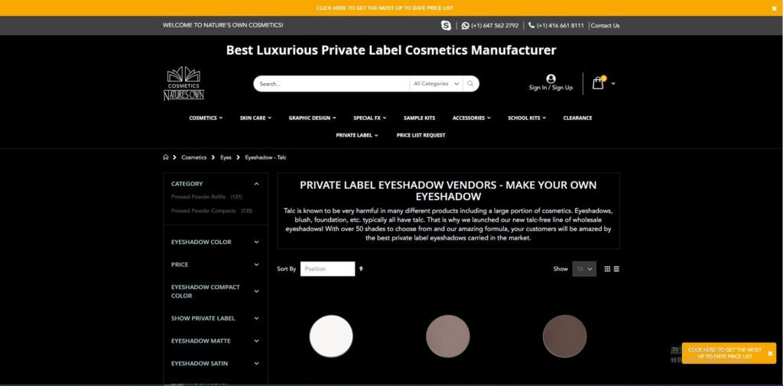Open the shopping cart icon
The image size is (783, 386).
pyautogui.click(x=598, y=82)
